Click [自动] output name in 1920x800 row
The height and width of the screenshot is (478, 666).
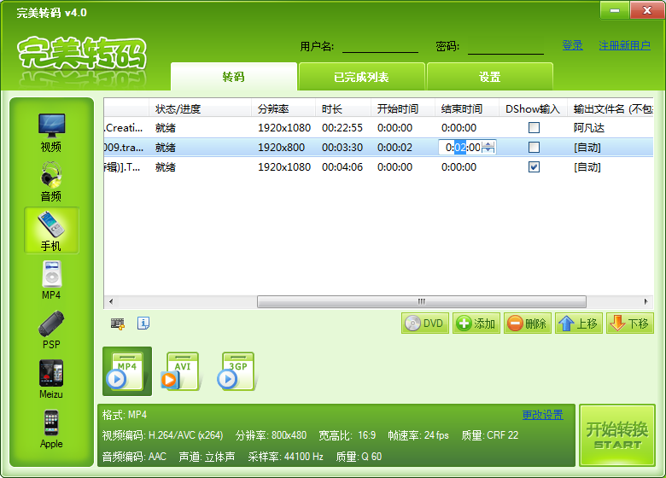(x=587, y=148)
